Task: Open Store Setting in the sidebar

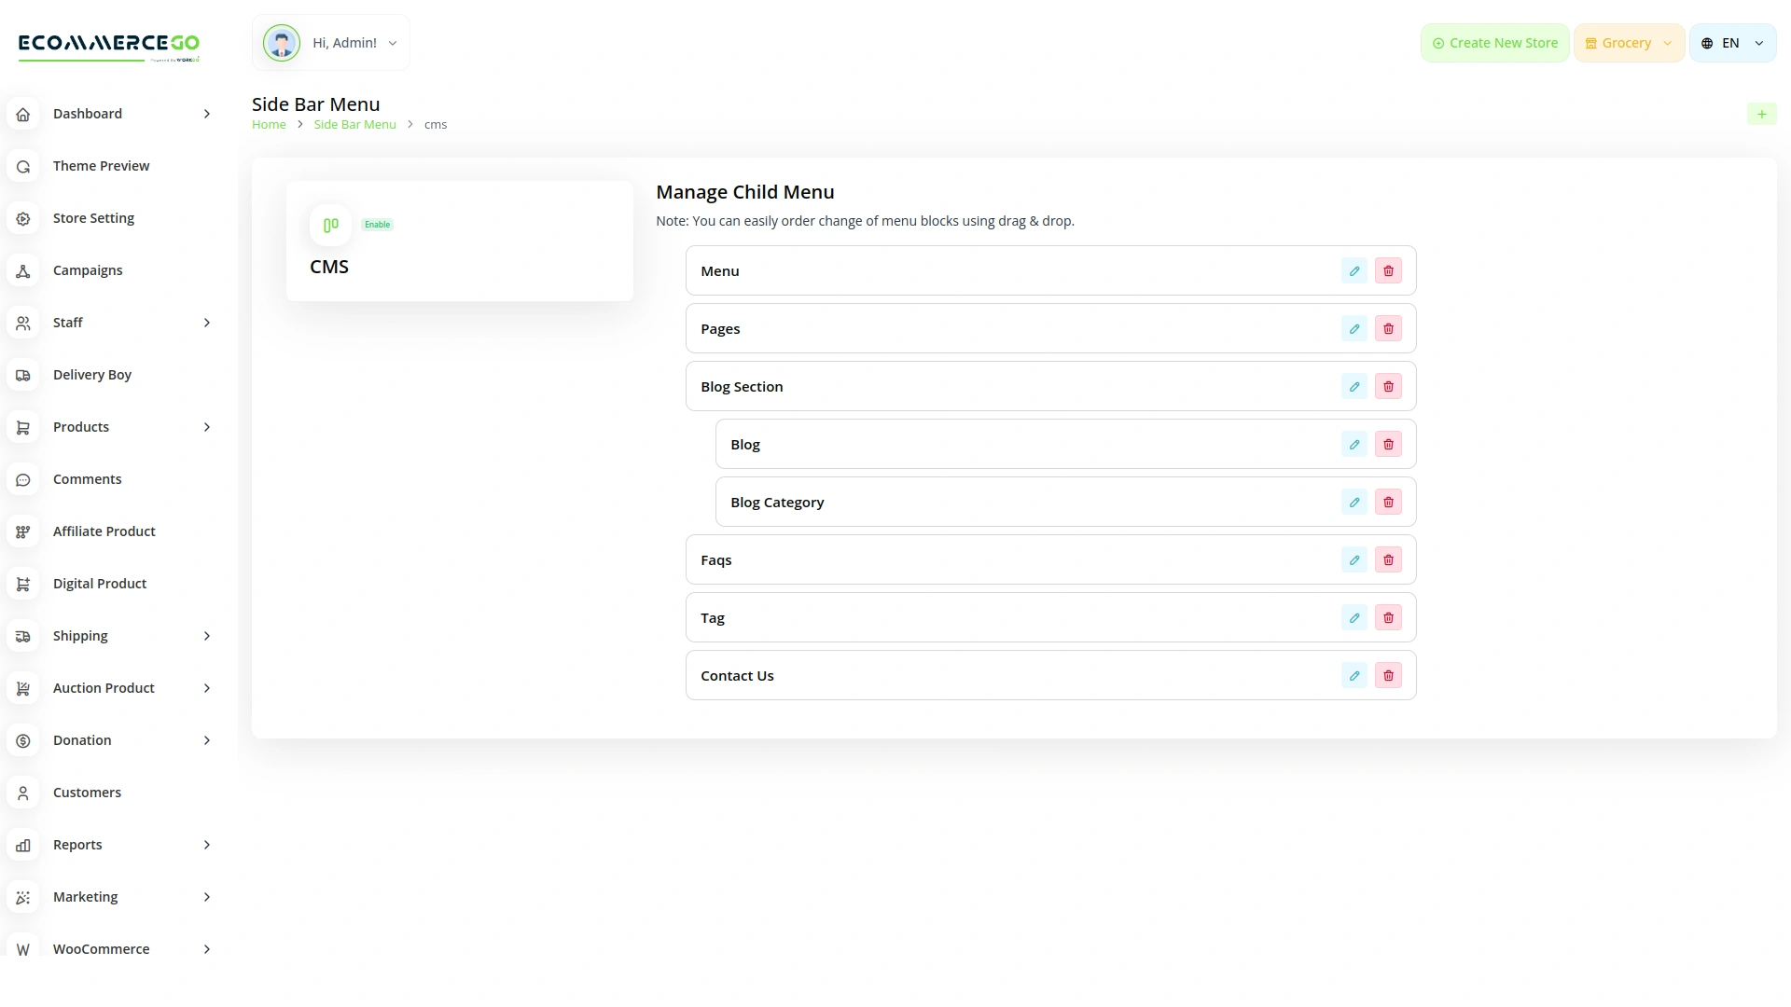Action: 93,218
